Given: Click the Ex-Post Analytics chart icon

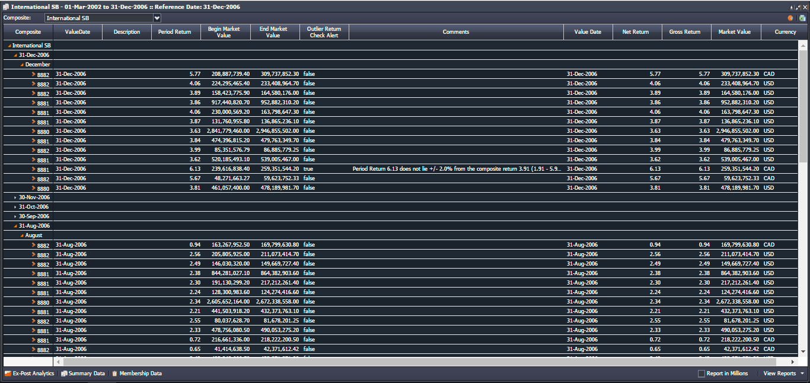Looking at the screenshot, I should tap(8, 374).
